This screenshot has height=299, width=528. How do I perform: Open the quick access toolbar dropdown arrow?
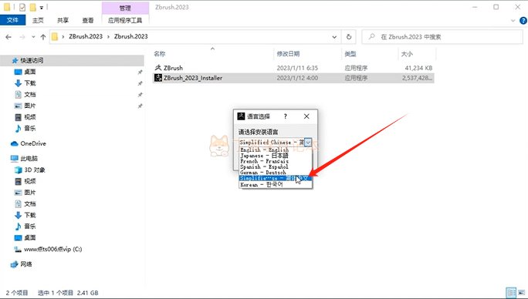(x=42, y=8)
